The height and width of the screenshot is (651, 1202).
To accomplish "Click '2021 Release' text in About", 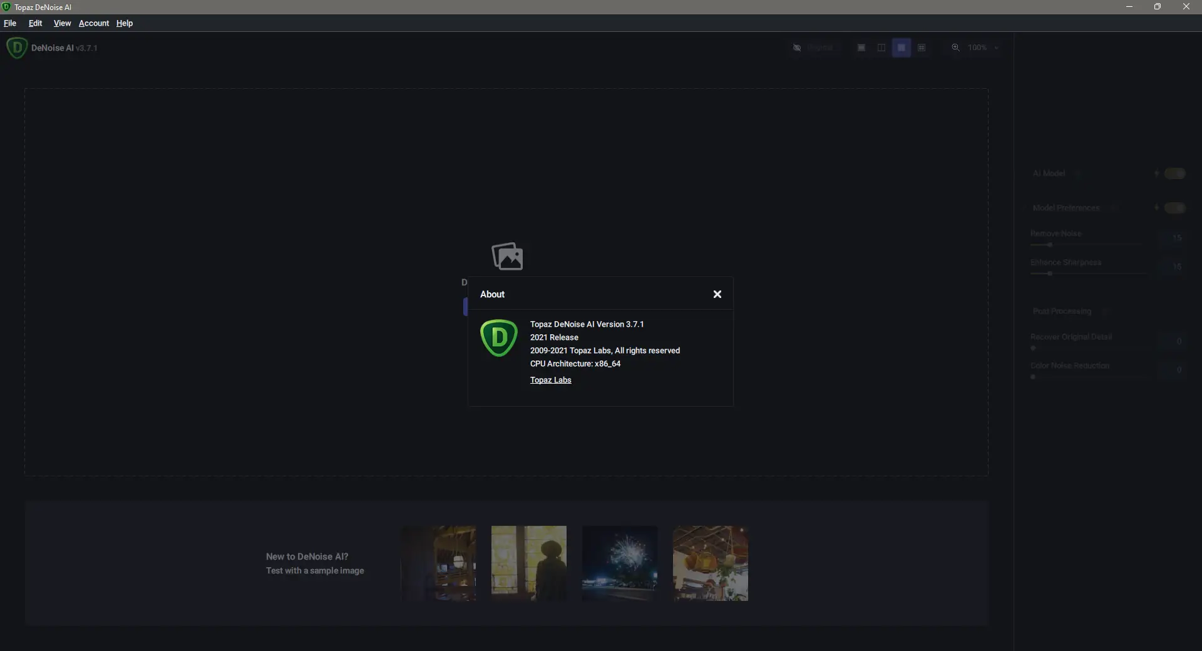I will [554, 337].
